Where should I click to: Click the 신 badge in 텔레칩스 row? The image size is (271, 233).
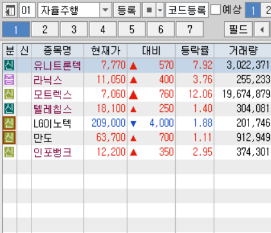point(9,109)
